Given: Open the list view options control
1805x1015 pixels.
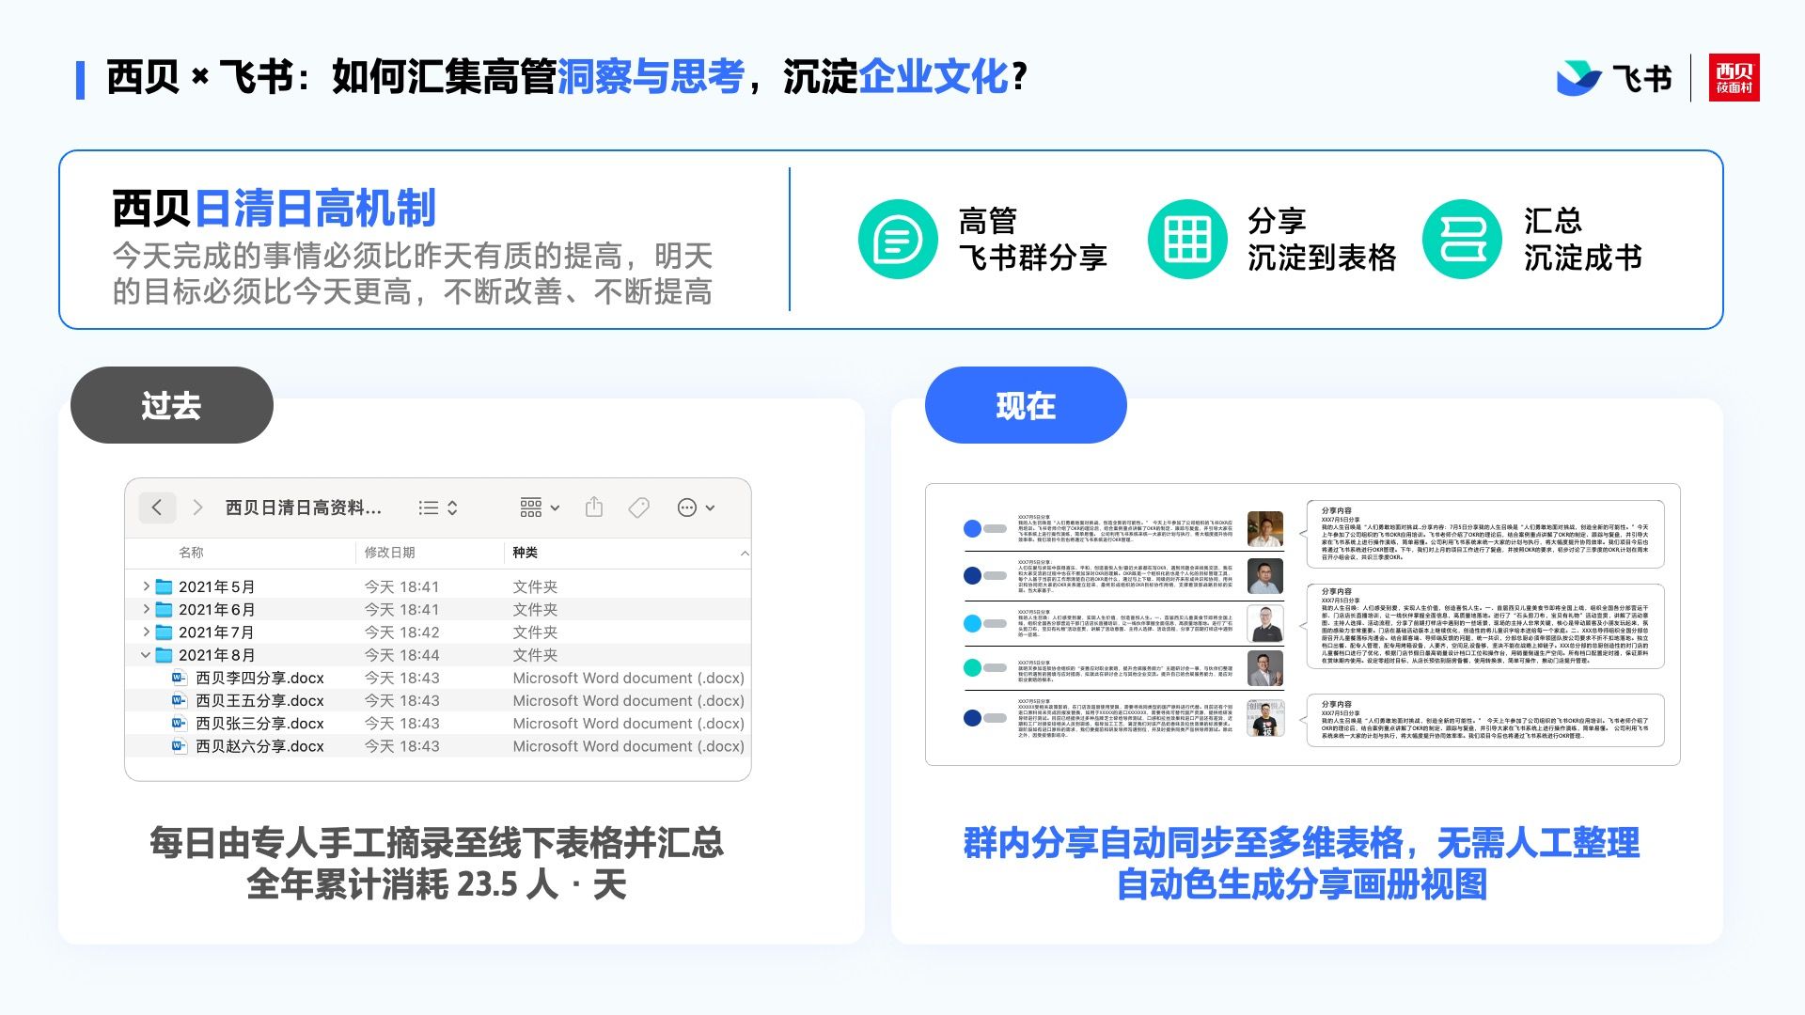Looking at the screenshot, I should [438, 507].
